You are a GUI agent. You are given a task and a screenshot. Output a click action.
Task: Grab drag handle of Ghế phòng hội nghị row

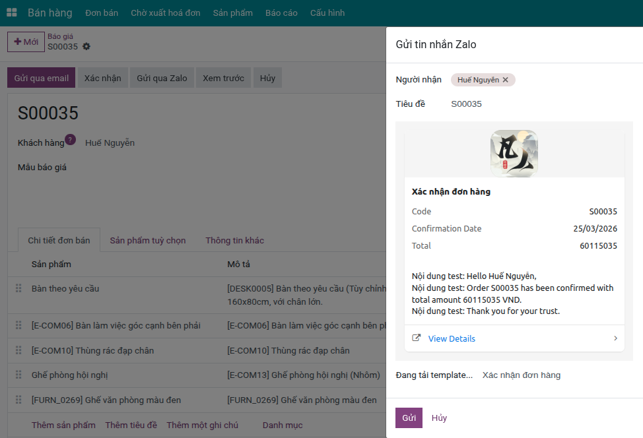pyautogui.click(x=18, y=375)
